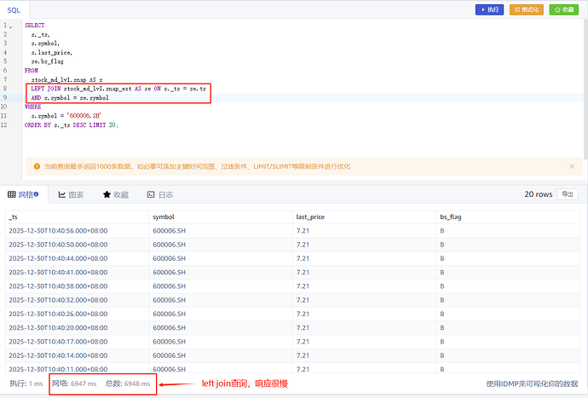The image size is (588, 398).
Task: Run the query with the 执行 button
Action: point(489,9)
